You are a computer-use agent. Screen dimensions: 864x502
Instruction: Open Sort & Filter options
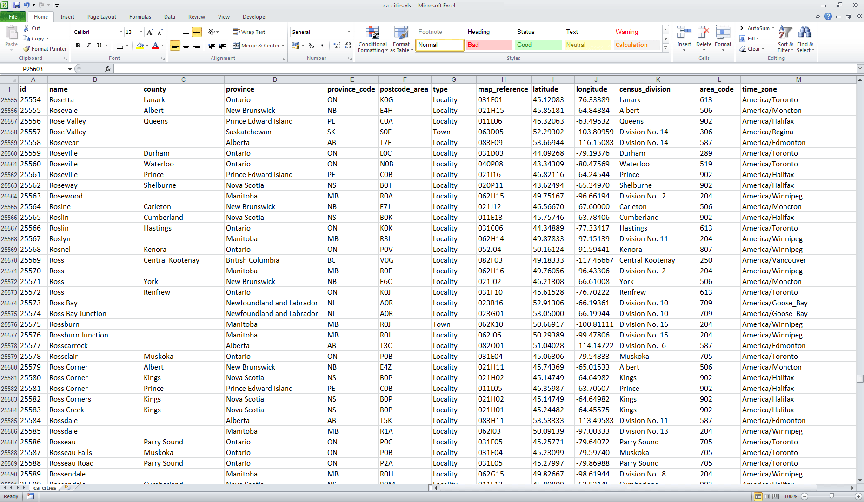click(x=784, y=39)
